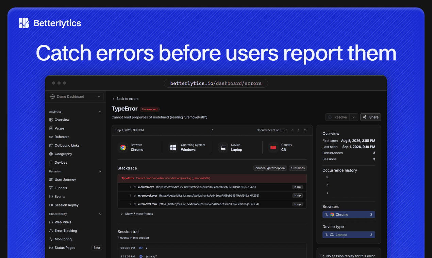432x258 pixels.
Task: Select the e.removeFrom stack frame
Action: click(x=212, y=204)
